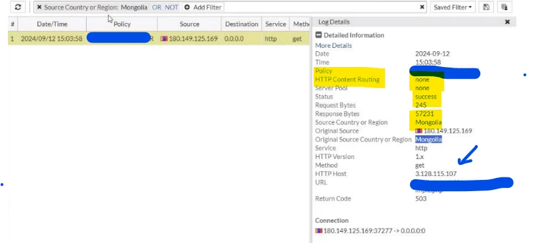This screenshot has height=243, width=538.
Task: Click the highlighted Mongolia original country value
Action: point(428,139)
